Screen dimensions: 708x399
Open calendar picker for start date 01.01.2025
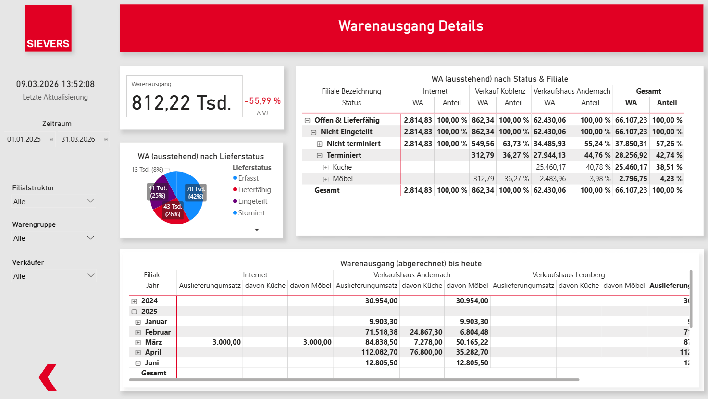(51, 140)
